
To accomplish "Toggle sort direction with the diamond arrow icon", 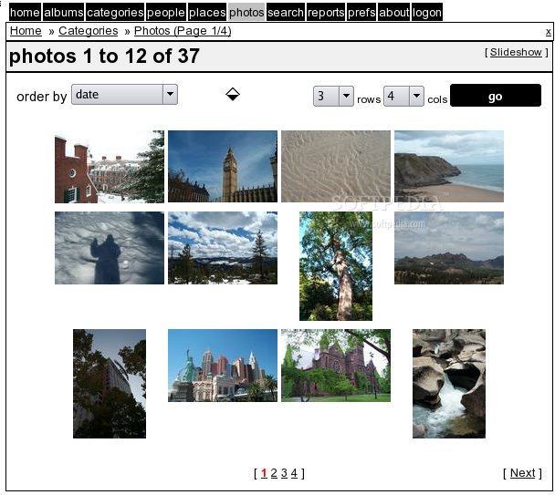I will coord(233,94).
